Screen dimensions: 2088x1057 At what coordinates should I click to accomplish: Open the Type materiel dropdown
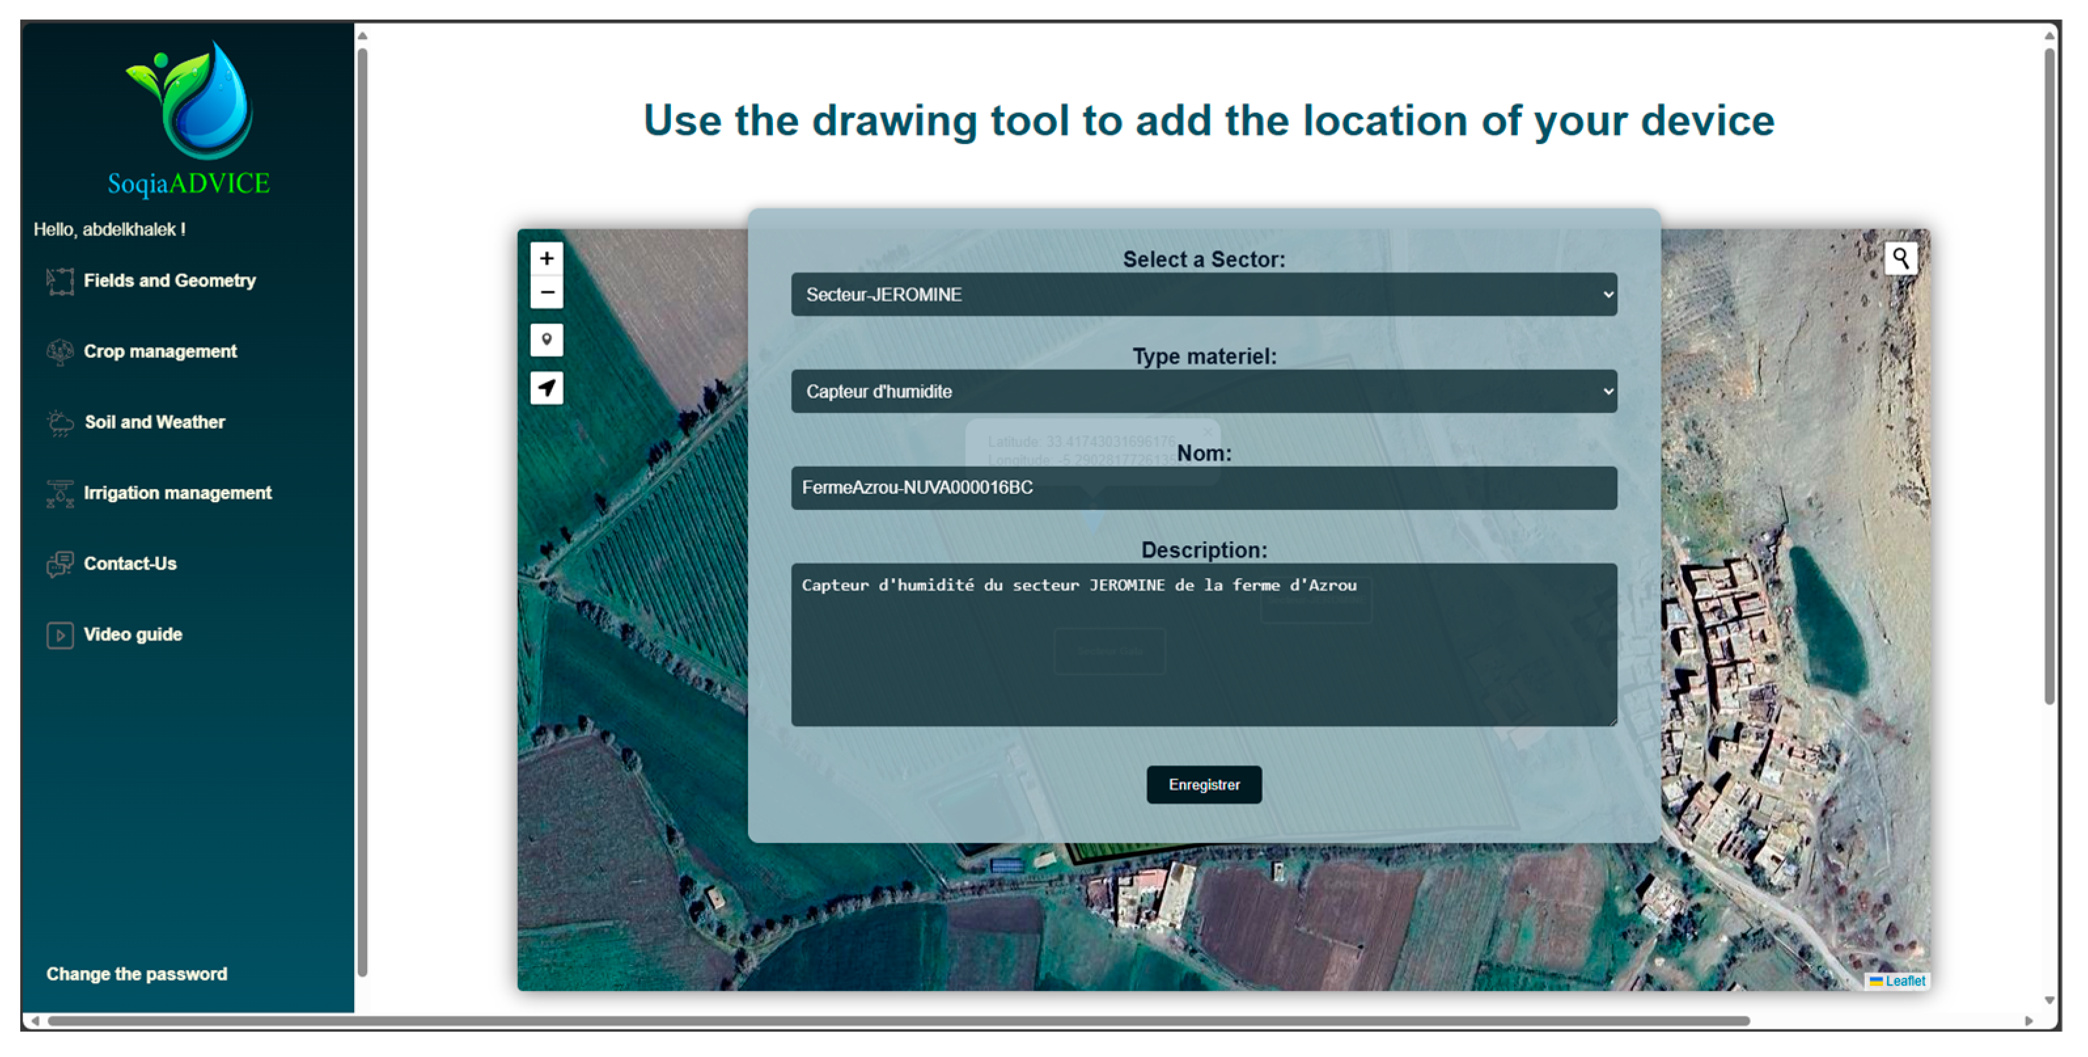1203,391
